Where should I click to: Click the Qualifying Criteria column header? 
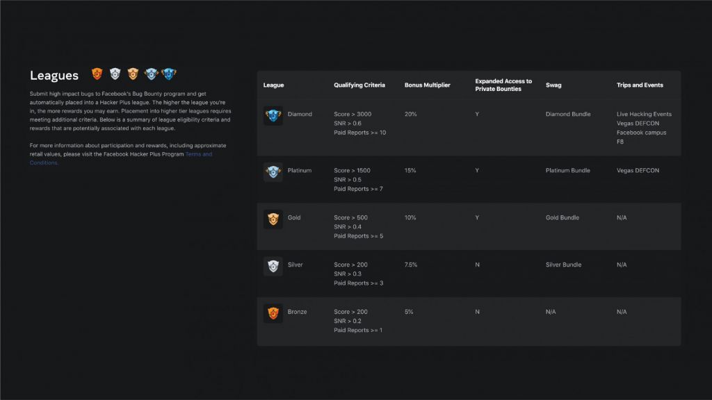(358, 85)
